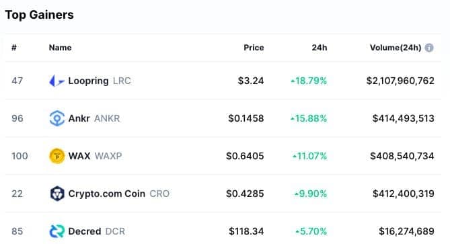This screenshot has height=244, width=450.
Task: Click the Ankr price $0.1458
Action: tap(246, 118)
